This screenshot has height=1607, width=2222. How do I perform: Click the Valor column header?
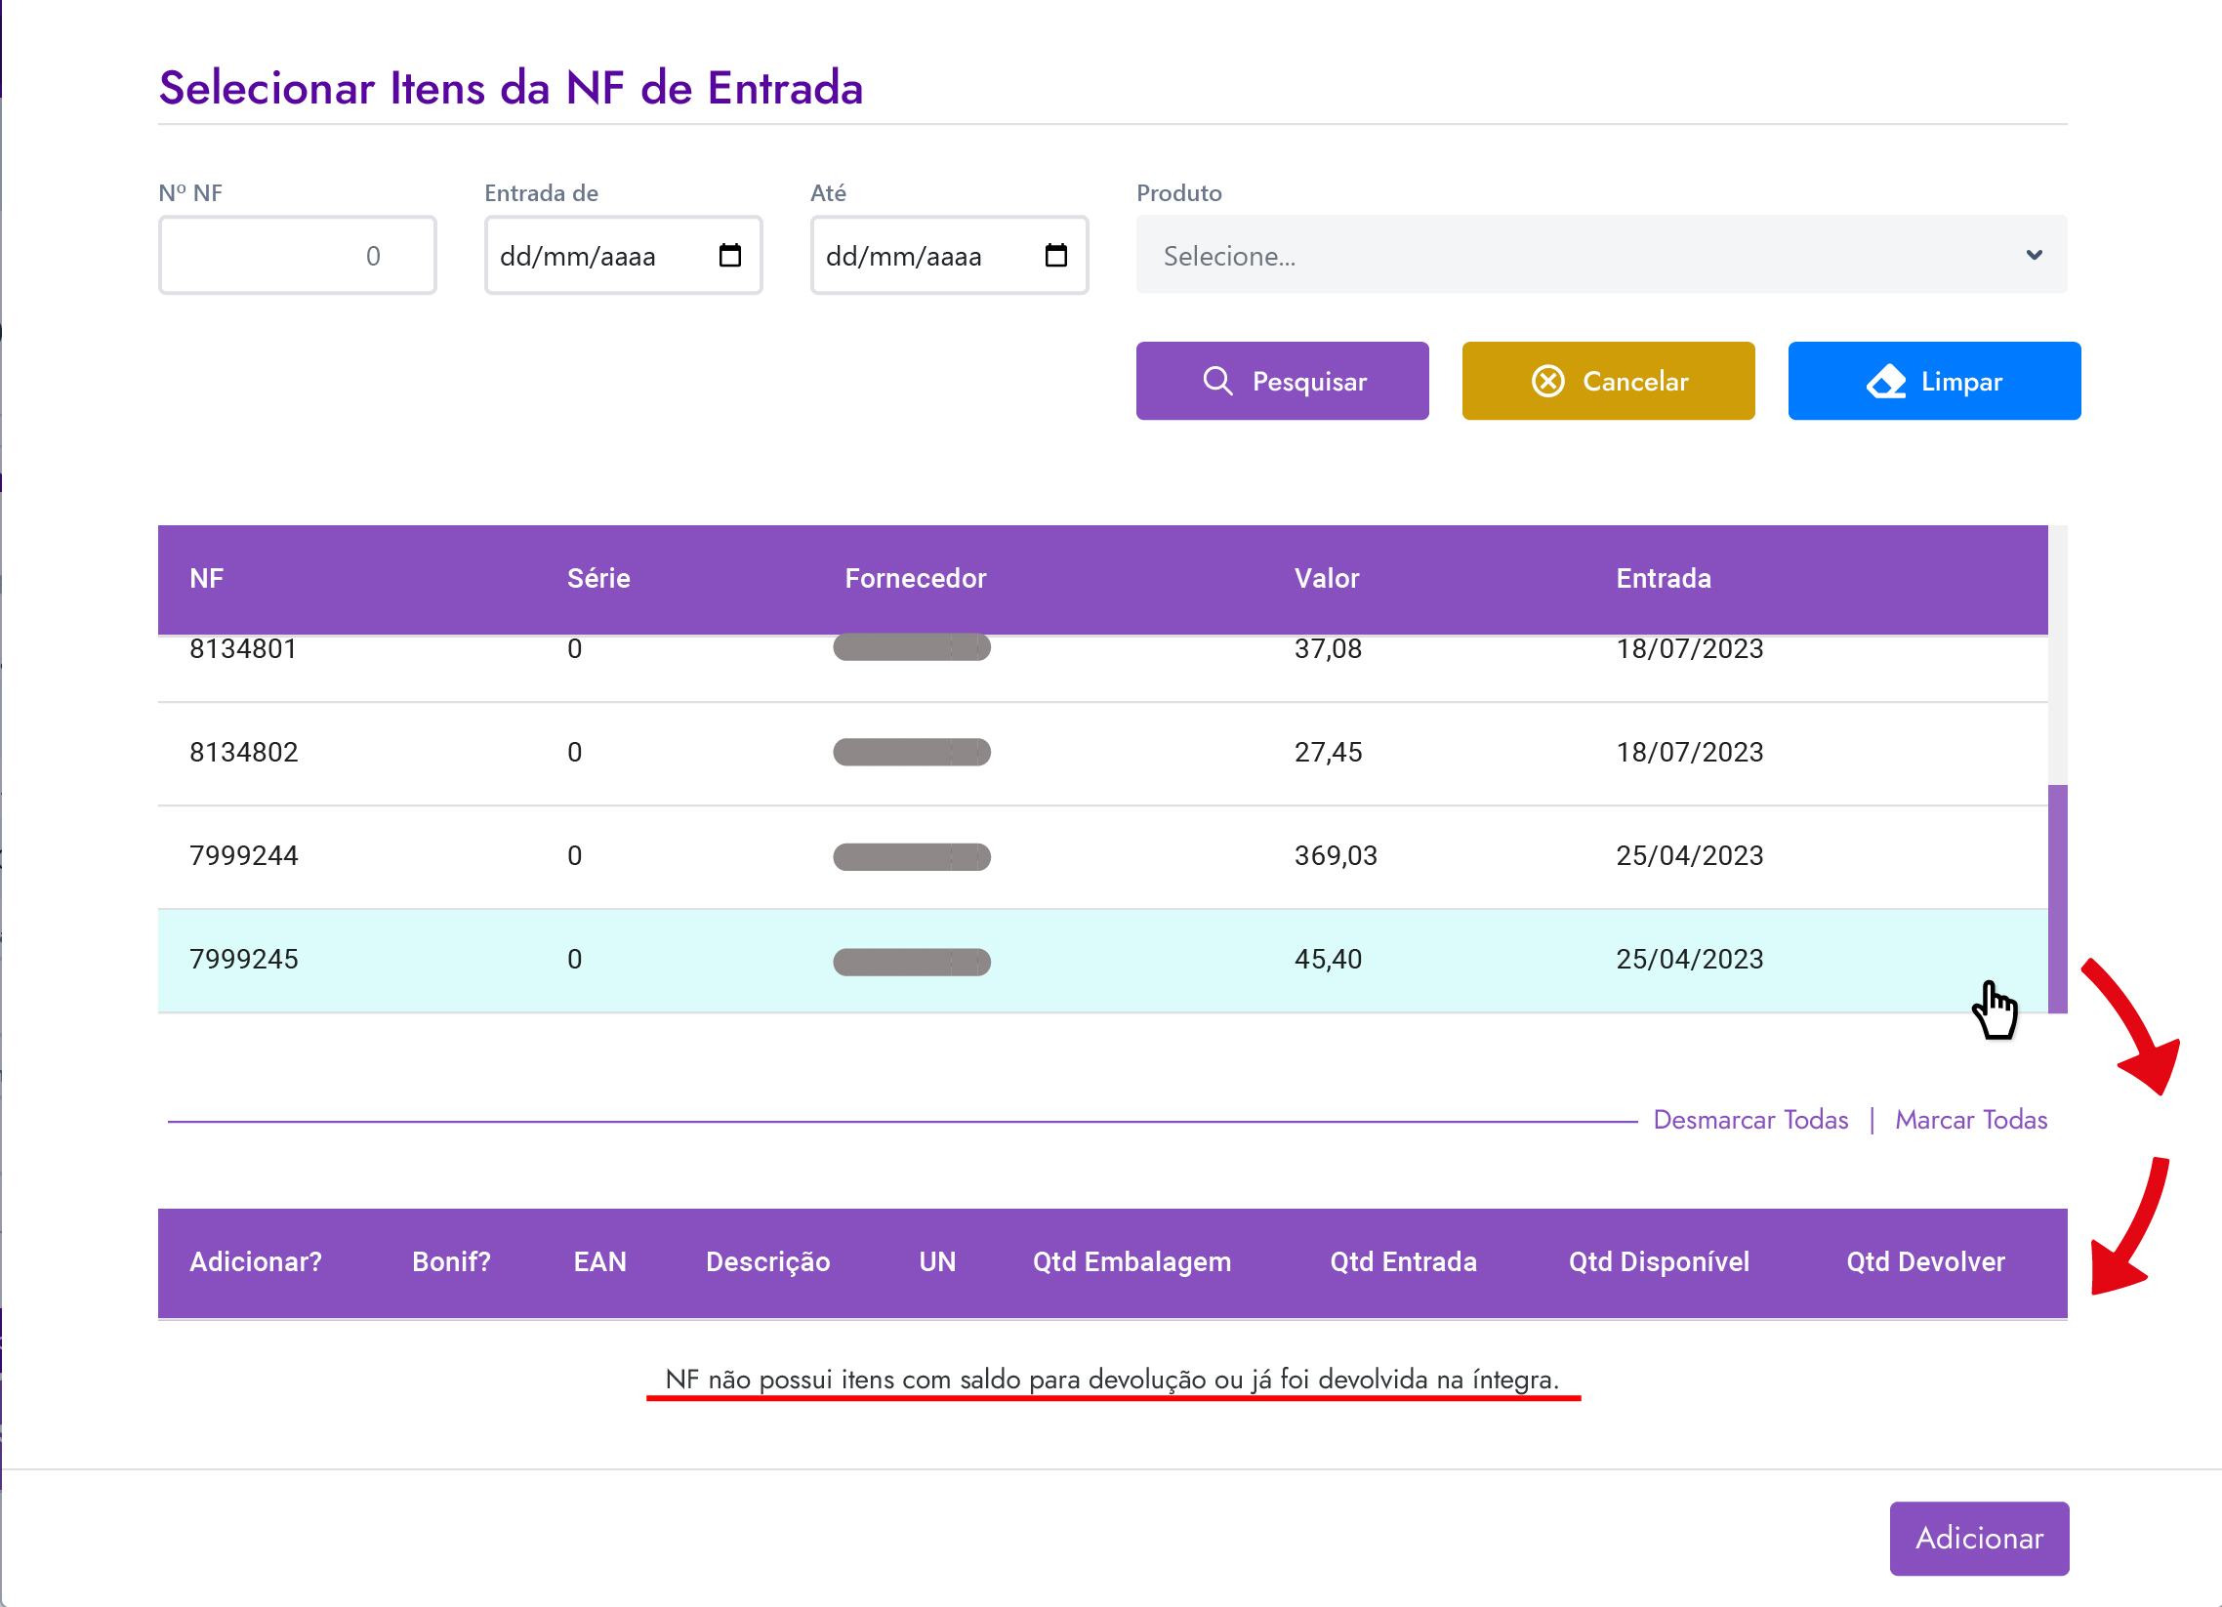coord(1326,579)
